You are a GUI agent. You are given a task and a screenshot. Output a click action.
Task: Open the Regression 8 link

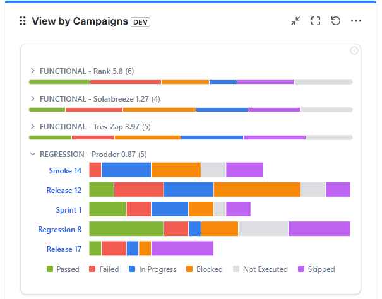(60, 230)
